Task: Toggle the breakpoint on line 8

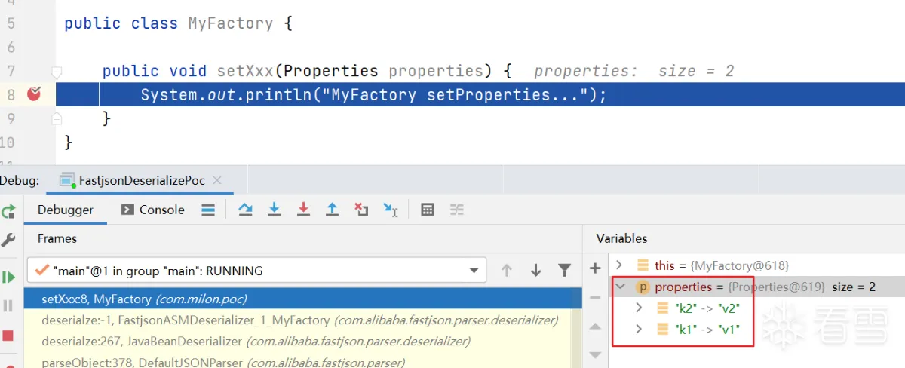Action: [34, 94]
